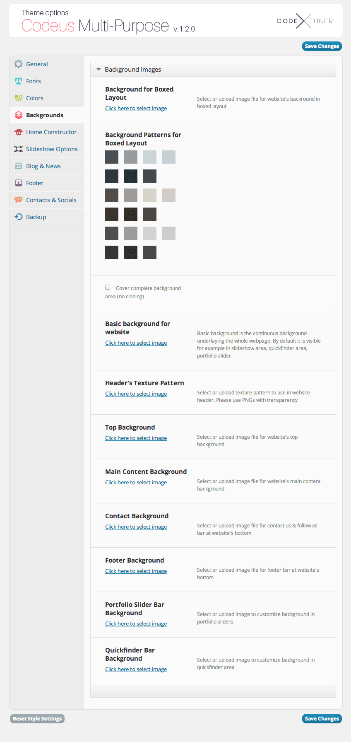Pick the second pattern in the first row
Screen dimensions: 351x742
(x=131, y=157)
